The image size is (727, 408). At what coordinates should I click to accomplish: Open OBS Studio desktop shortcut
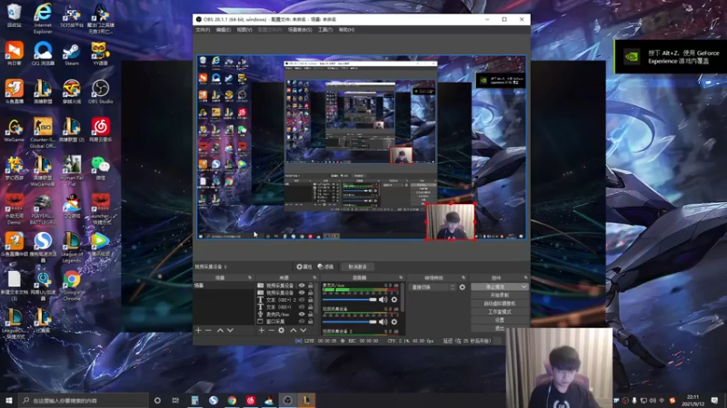pos(100,92)
